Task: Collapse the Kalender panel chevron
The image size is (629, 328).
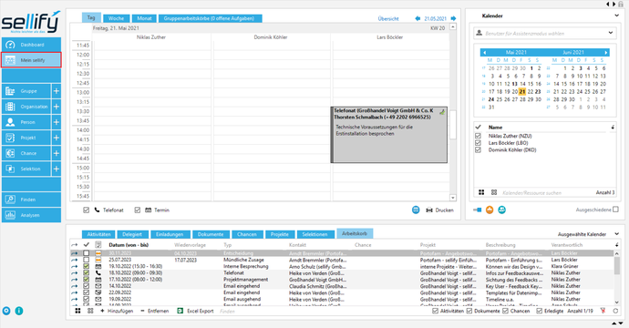Action: click(616, 15)
